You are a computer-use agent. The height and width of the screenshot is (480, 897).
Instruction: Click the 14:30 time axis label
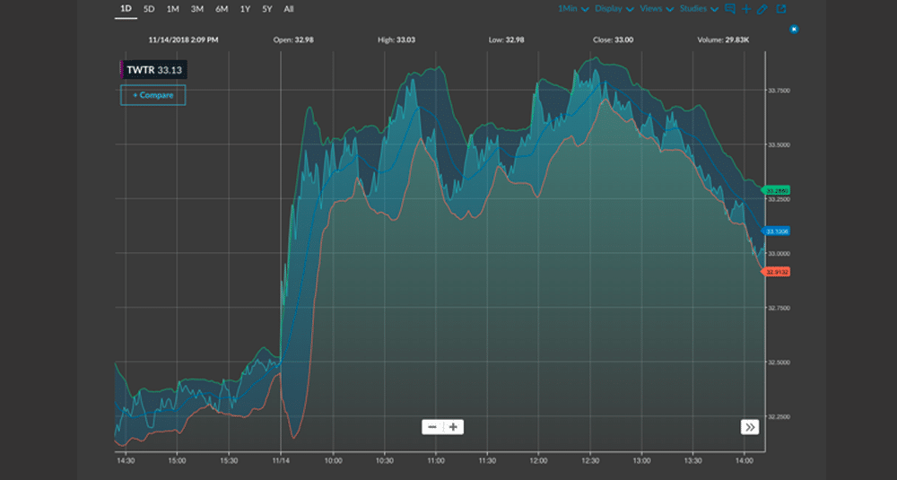(126, 460)
